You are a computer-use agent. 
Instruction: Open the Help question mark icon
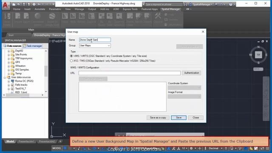point(230,5)
